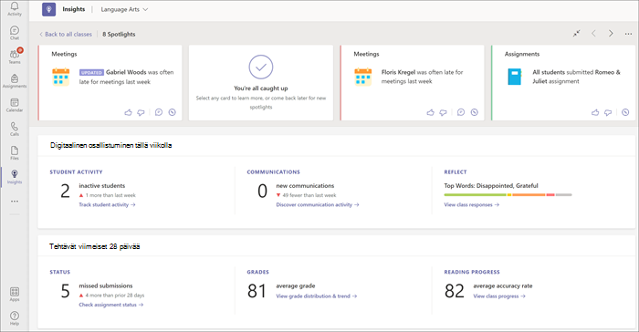The width and height of the screenshot is (639, 332).
Task: Select the Insights tab at top
Action: point(73,9)
